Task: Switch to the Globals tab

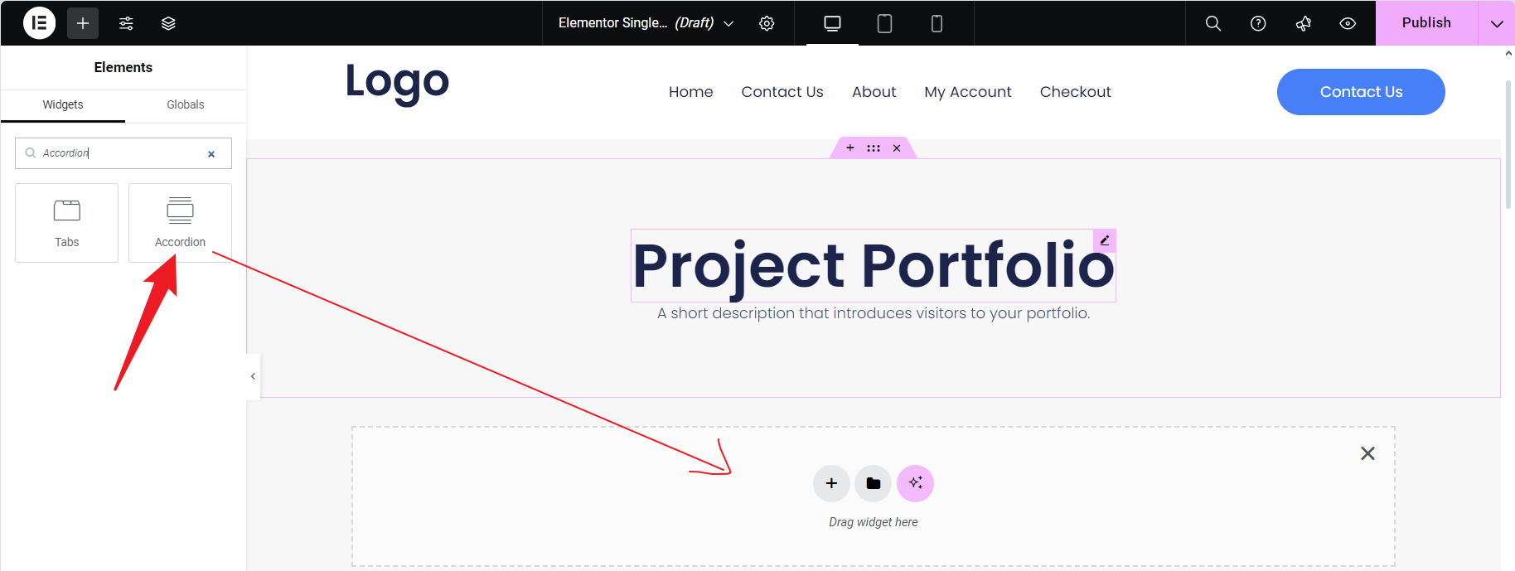Action: click(185, 104)
